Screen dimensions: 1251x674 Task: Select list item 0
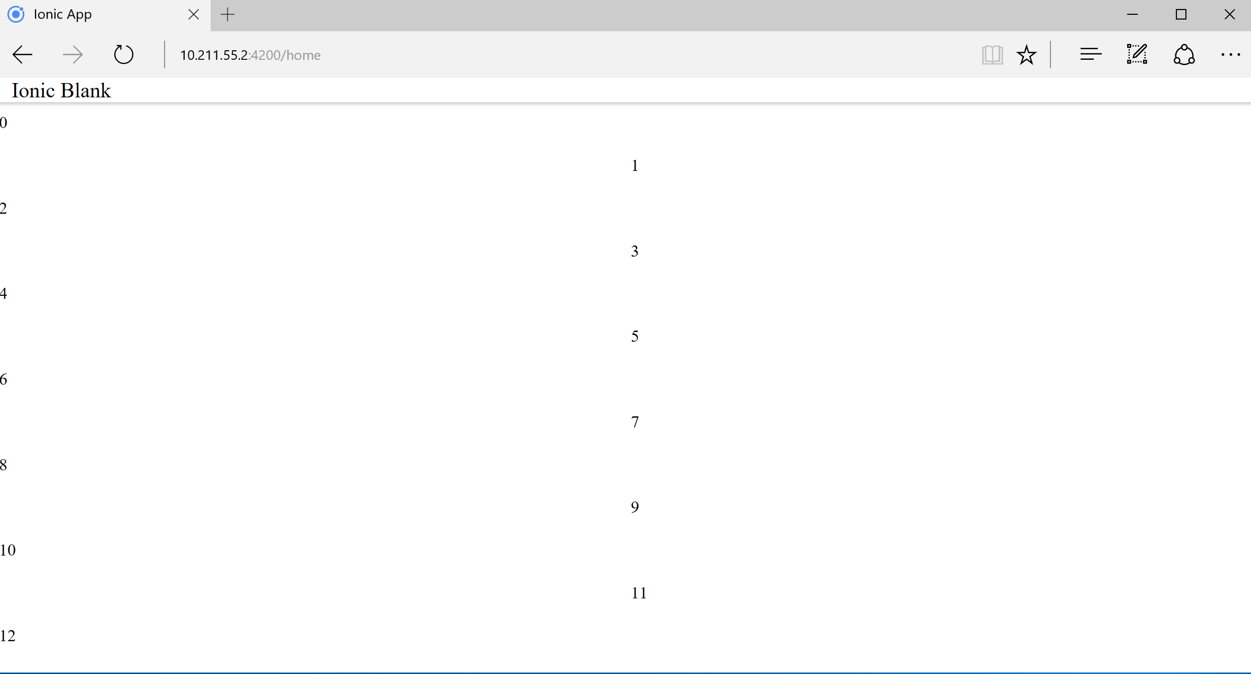(x=4, y=122)
